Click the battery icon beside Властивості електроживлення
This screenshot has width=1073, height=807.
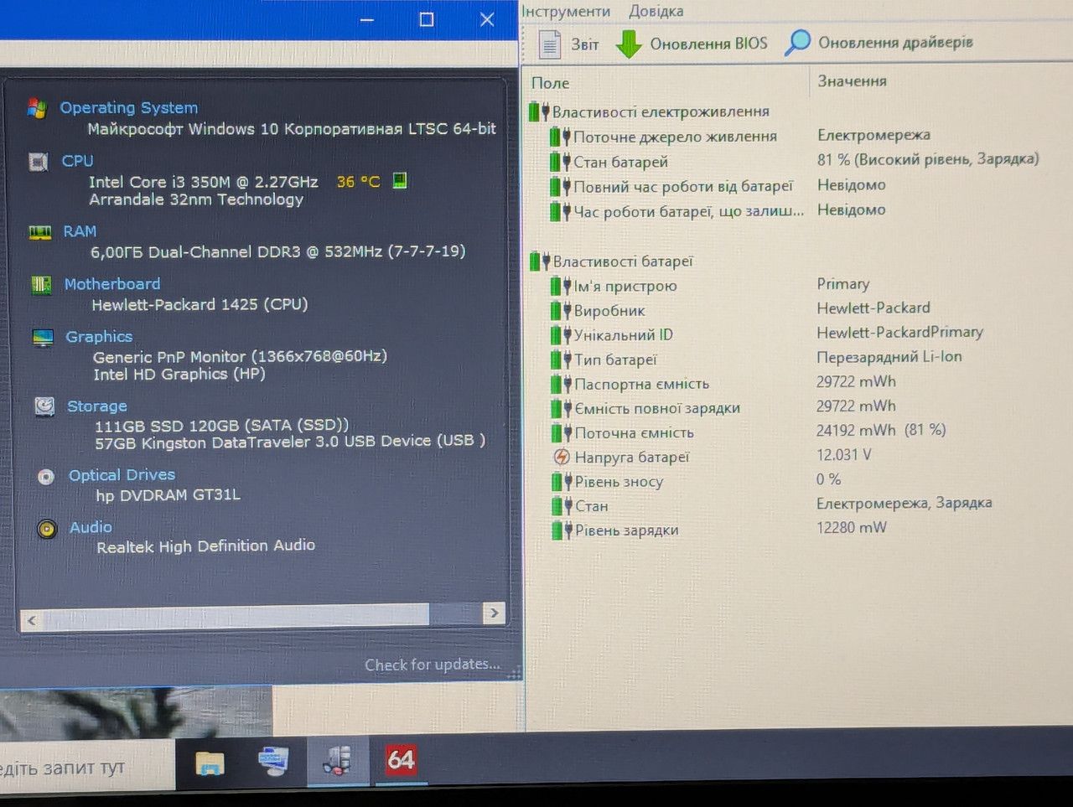(x=539, y=111)
